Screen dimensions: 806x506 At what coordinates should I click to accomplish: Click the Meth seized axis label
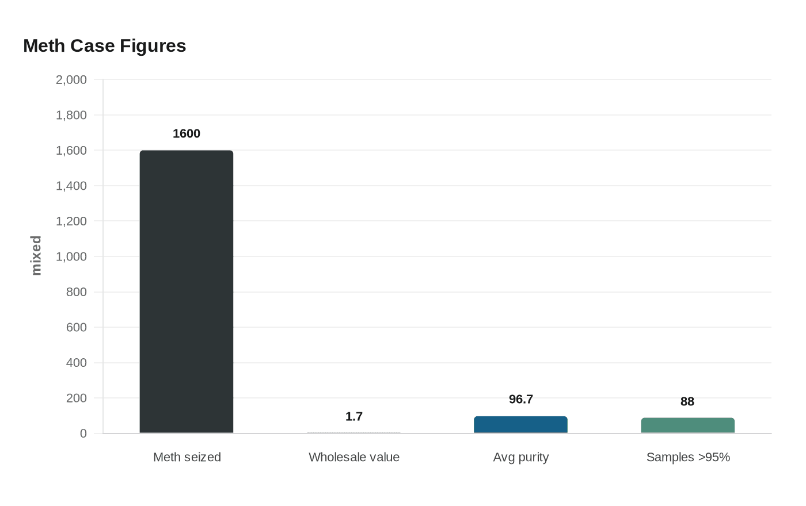pyautogui.click(x=187, y=457)
